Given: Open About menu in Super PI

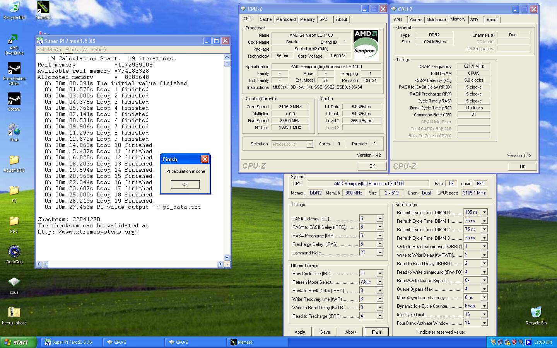Looking at the screenshot, I should coord(76,49).
